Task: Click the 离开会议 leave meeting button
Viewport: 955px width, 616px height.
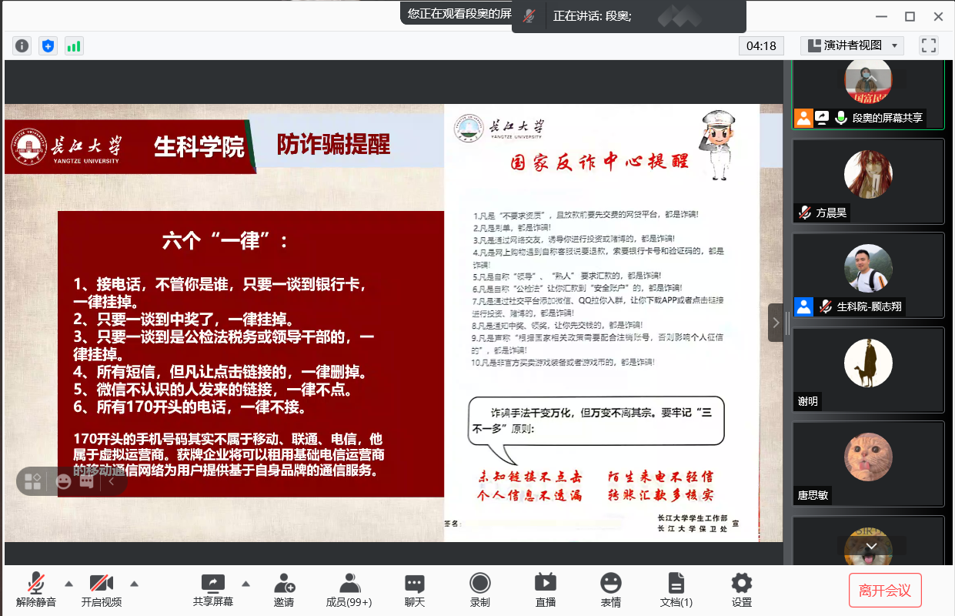Action: (885, 591)
